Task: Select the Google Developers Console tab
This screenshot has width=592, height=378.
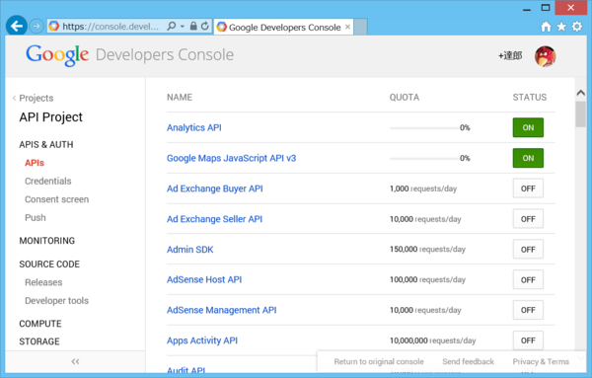Action: coord(284,27)
